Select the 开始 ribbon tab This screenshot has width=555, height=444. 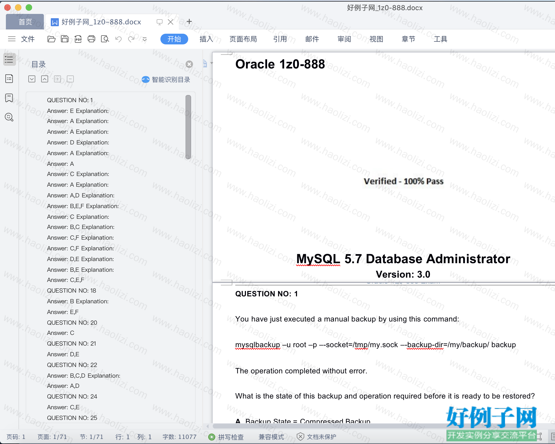[x=174, y=39]
